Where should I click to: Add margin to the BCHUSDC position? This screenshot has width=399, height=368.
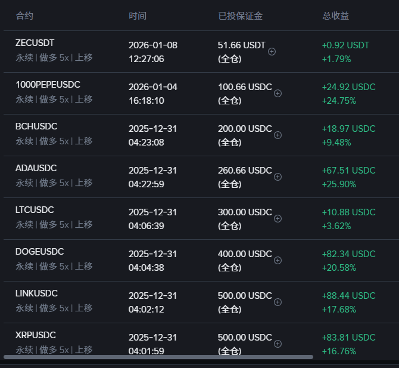point(278,135)
